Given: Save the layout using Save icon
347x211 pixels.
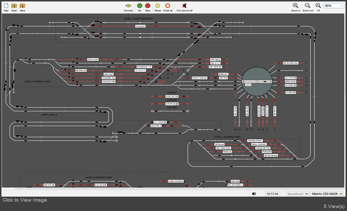Looking at the screenshot, I should (23, 5).
